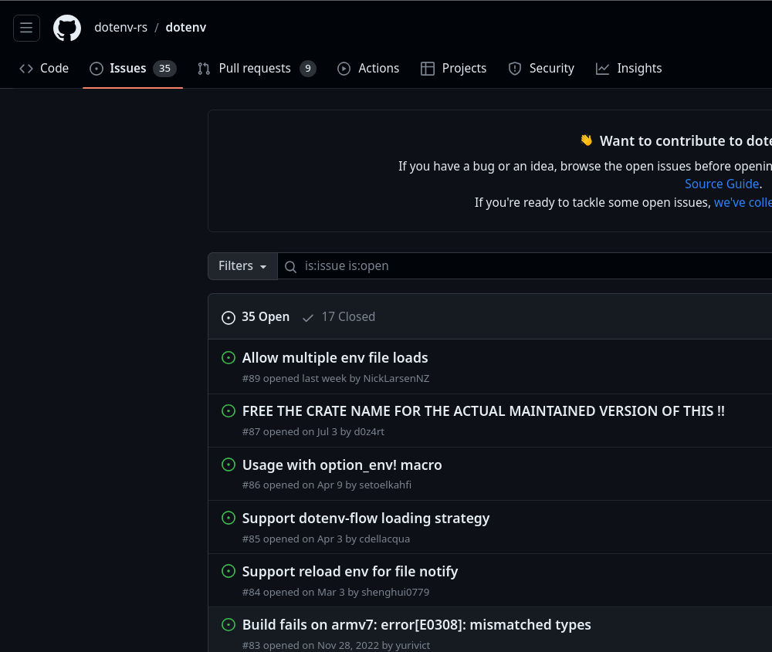Click the GitHub Octocat logo
The width and height of the screenshot is (772, 652).
point(67,28)
